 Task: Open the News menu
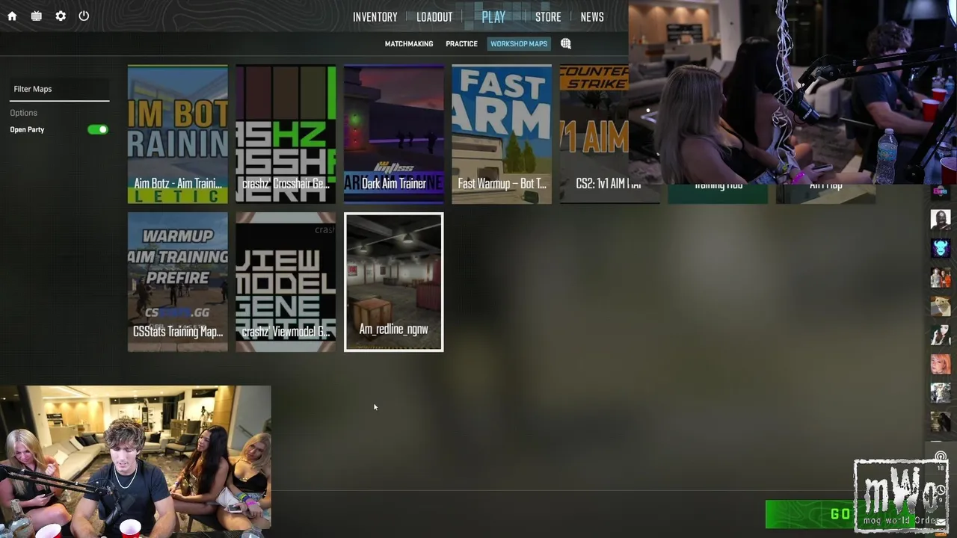(x=592, y=16)
